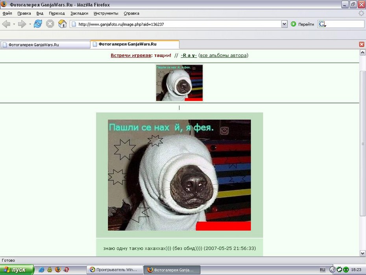Switch to the first Фотогалерея GanjaWars.Ru tab
Image resolution: width=366 pixels, height=275 pixels.
pos(45,45)
